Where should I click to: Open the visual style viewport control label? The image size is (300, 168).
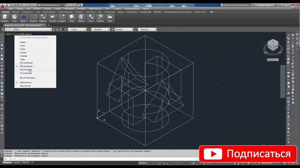click(26, 34)
